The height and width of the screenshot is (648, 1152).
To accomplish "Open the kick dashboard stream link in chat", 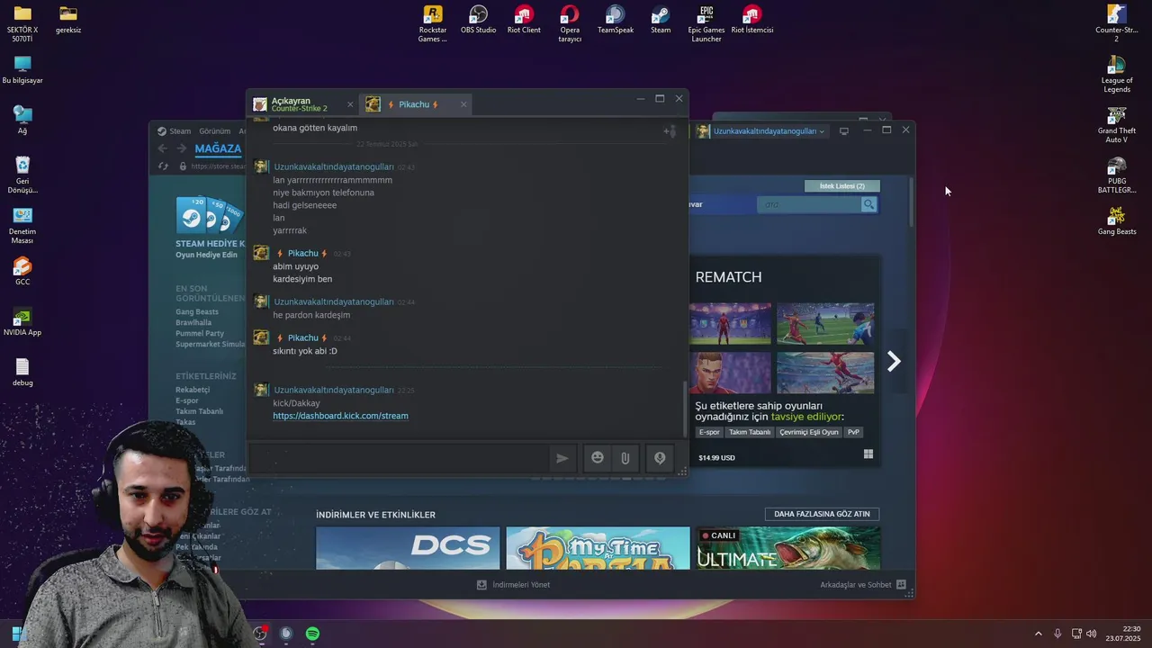I will point(340,416).
